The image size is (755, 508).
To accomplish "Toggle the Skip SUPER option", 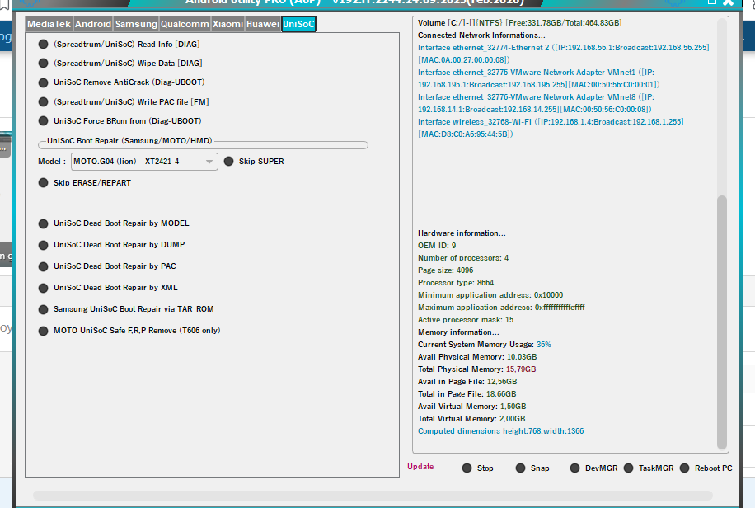I will coord(254,162).
